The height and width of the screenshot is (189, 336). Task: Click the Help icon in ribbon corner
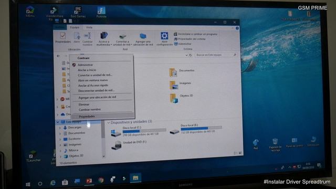(237, 28)
